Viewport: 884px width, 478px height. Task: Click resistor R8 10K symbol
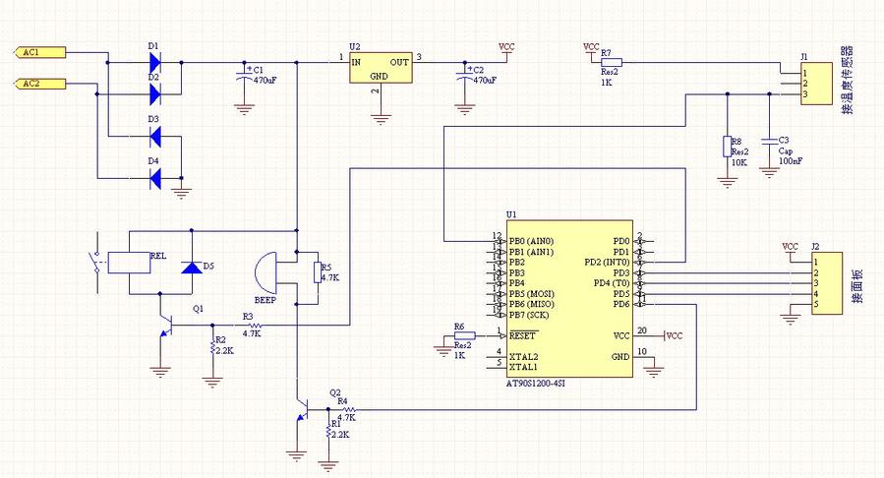click(x=726, y=148)
